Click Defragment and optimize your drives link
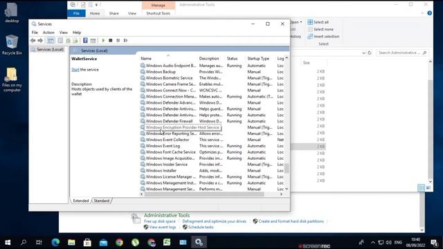Screen dimensions: 443x249 (214, 221)
